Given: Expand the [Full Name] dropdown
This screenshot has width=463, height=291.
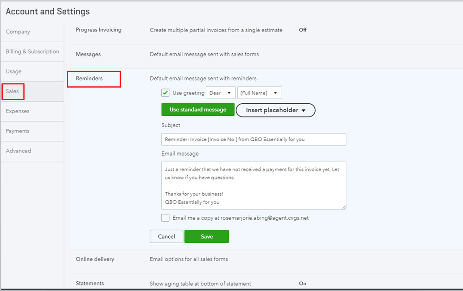Looking at the screenshot, I should [260, 93].
